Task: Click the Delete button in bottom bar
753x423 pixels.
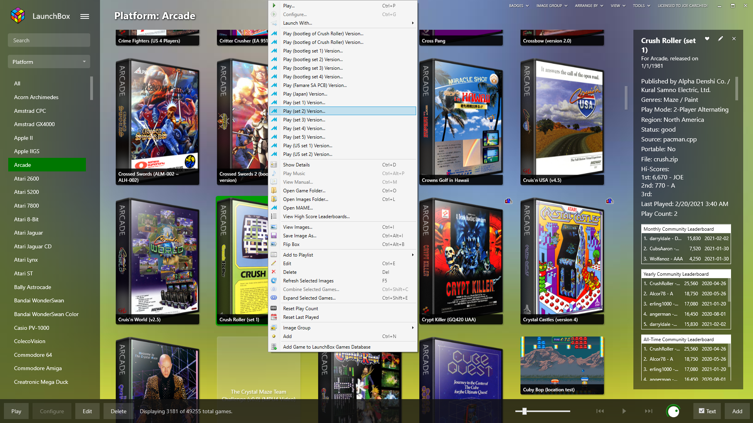Action: [x=118, y=411]
